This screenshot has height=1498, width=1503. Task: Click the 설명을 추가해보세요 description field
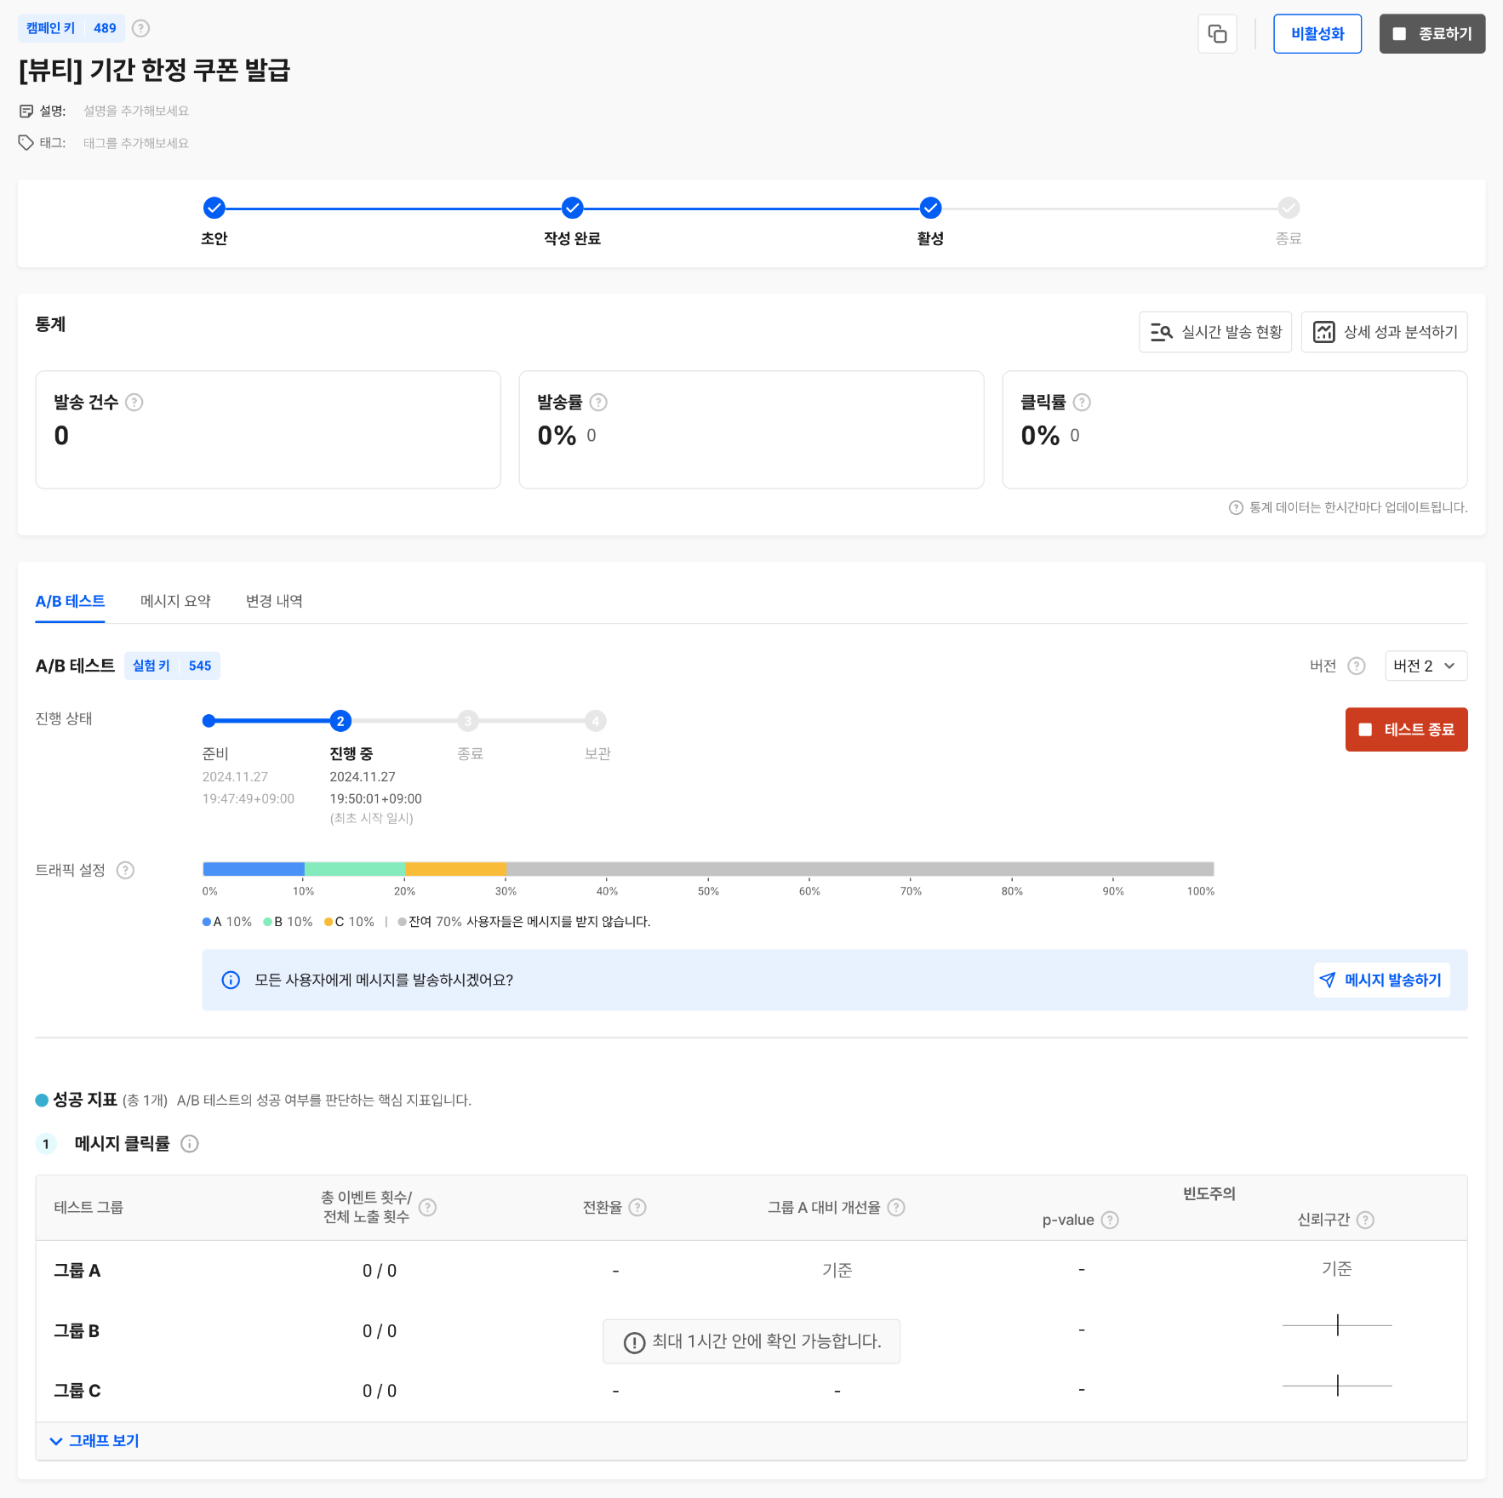pos(136,111)
